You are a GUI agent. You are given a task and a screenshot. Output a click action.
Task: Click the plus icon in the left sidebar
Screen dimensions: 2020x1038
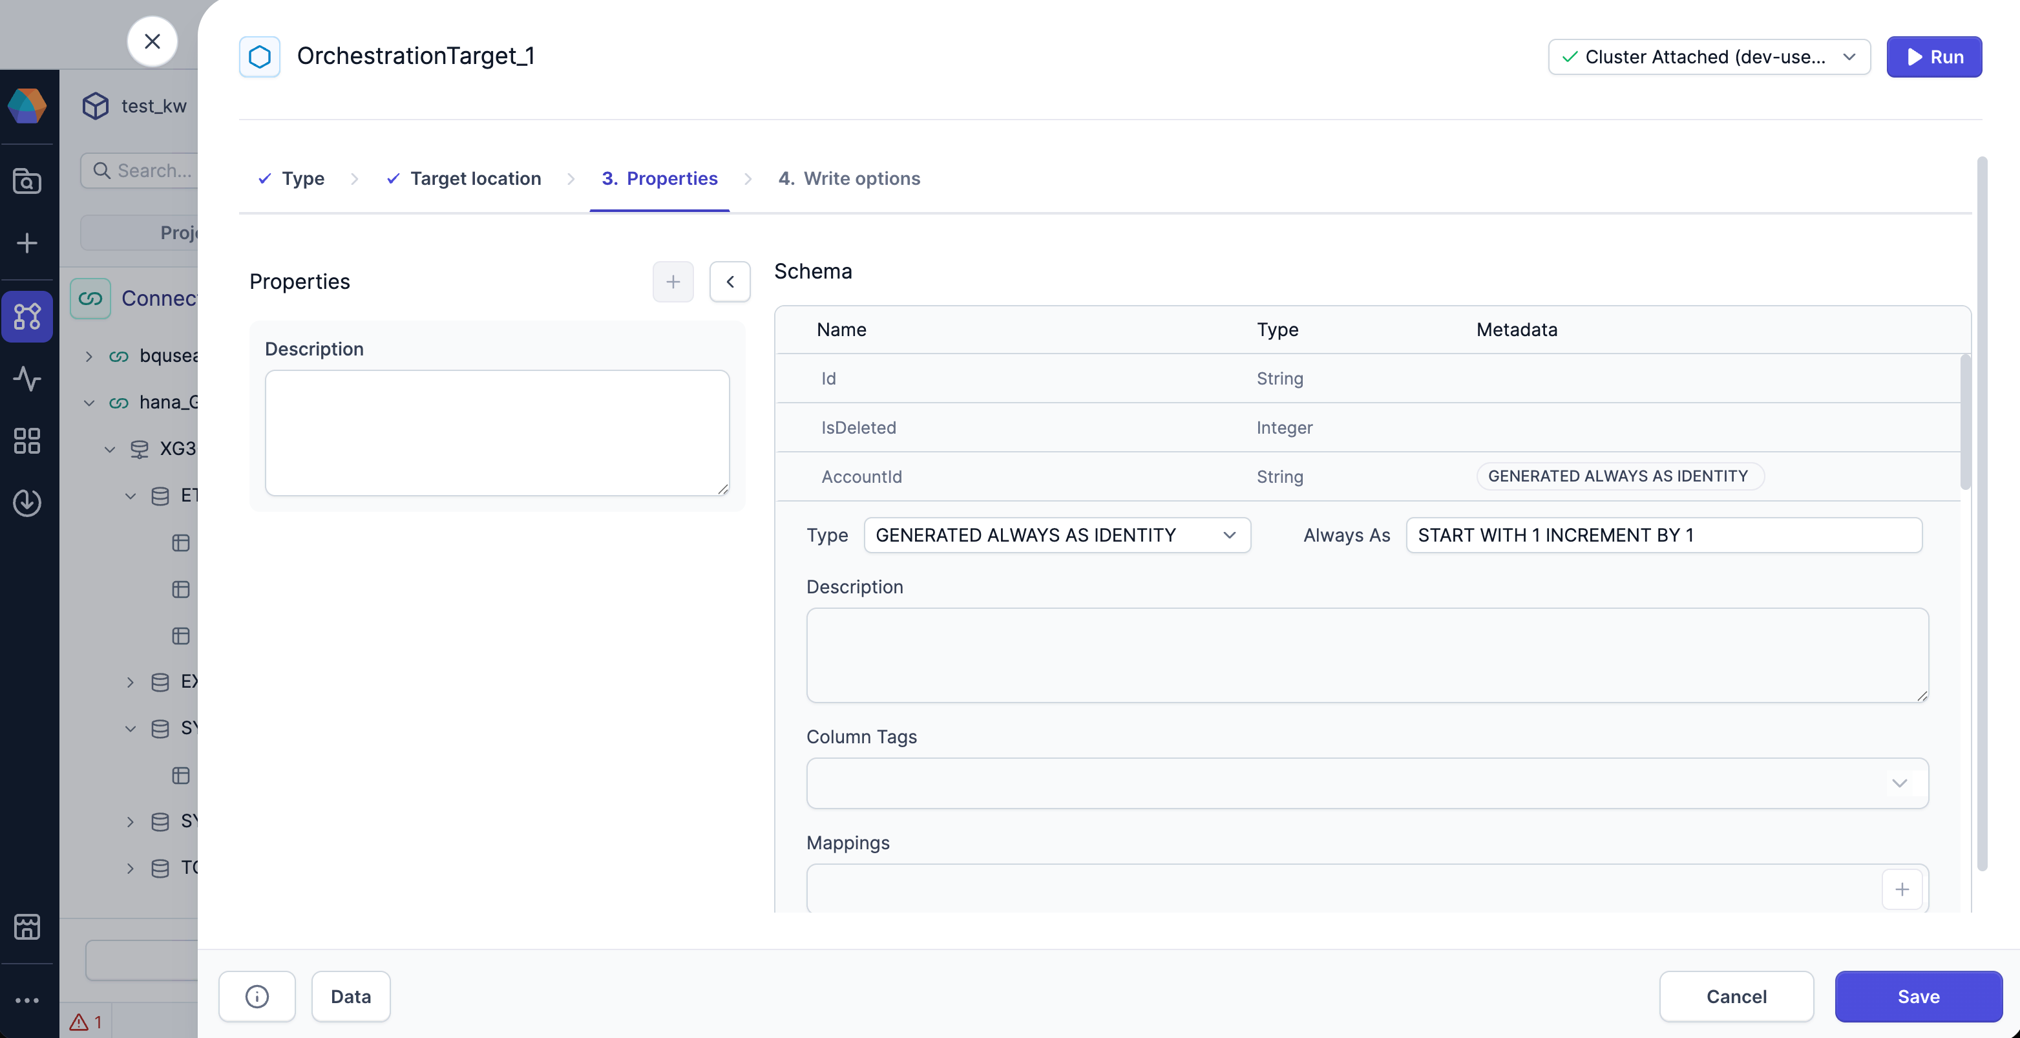[x=27, y=242]
